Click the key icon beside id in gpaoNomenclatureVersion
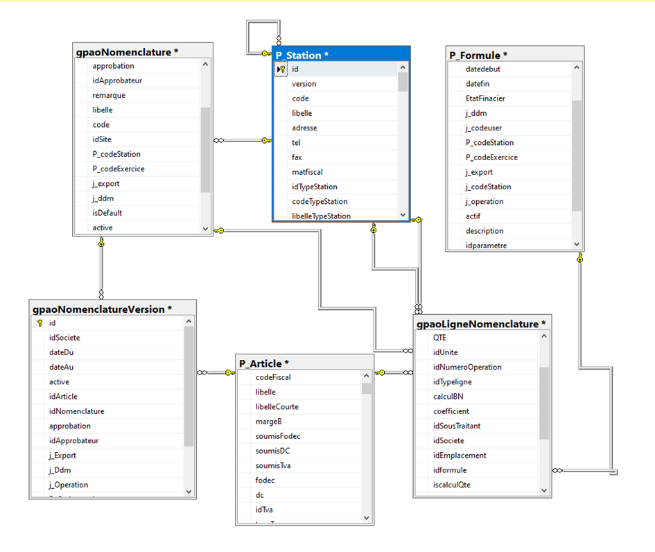655x552 pixels. pos(40,323)
